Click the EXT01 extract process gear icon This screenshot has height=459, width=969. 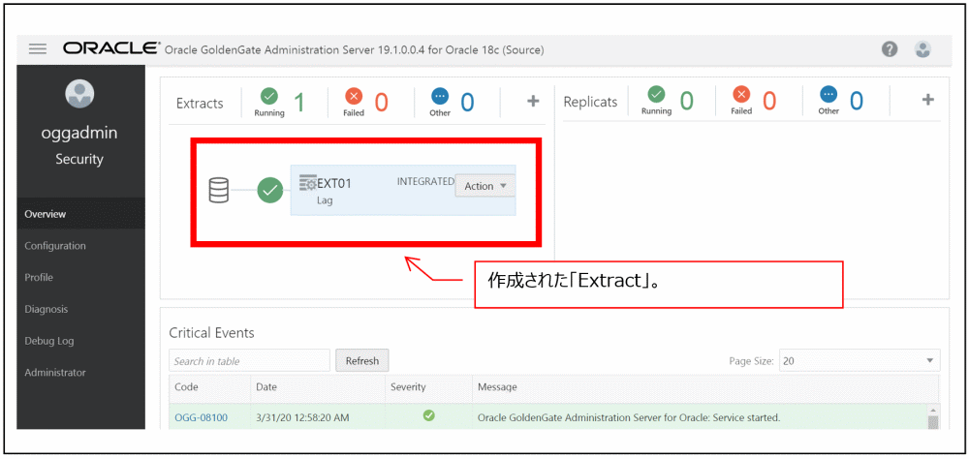pyautogui.click(x=308, y=183)
